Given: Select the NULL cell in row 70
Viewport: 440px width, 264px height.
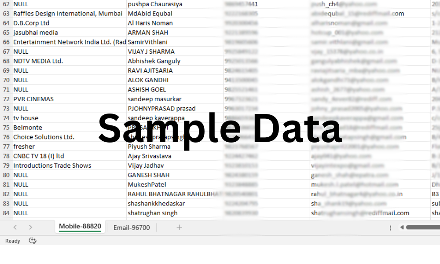Looking at the screenshot, I should coord(70,80).
